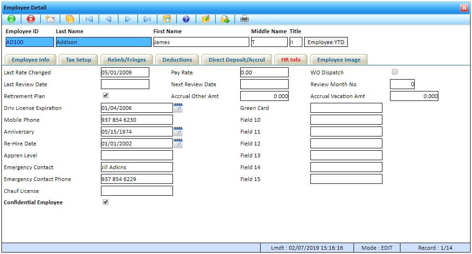Screen dimensions: 472x254
Task: Close the Employee Detail window
Action: click(464, 8)
